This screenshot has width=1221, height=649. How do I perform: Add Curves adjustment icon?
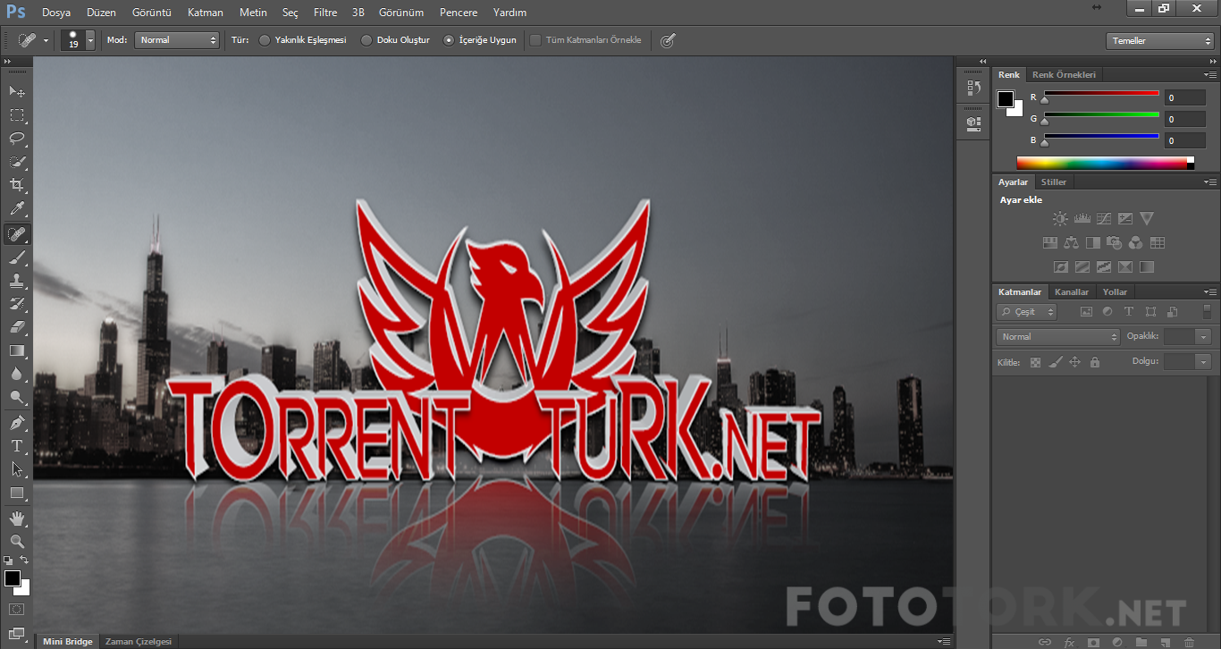(1104, 218)
